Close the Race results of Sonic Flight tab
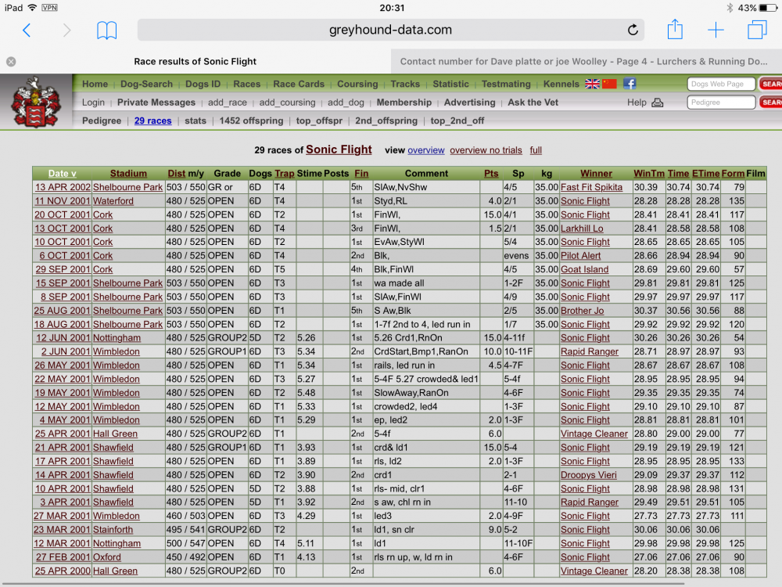This screenshot has height=587, width=782. [11, 61]
